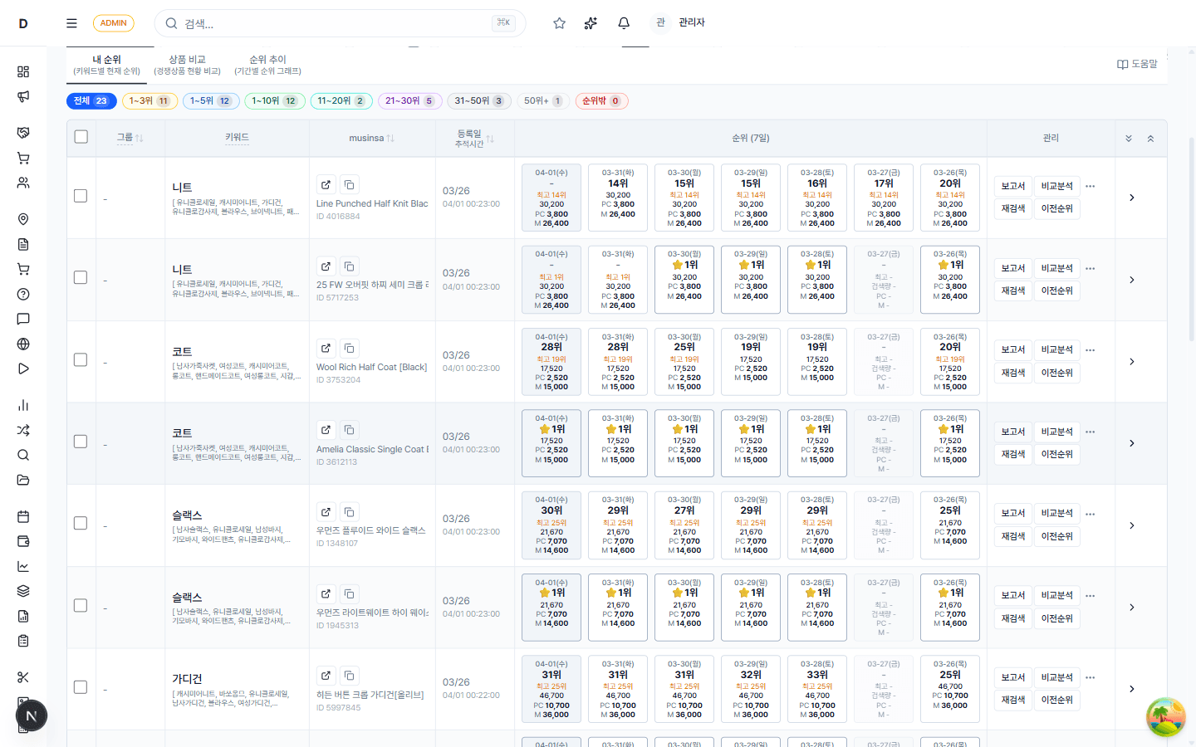Expand the first 니트 row chevron
This screenshot has width=1196, height=747.
[1131, 198]
